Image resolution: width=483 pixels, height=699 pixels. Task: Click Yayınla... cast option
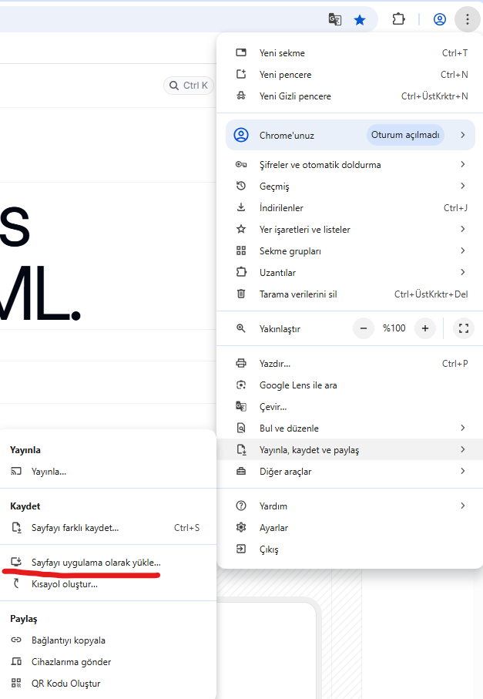(x=108, y=471)
